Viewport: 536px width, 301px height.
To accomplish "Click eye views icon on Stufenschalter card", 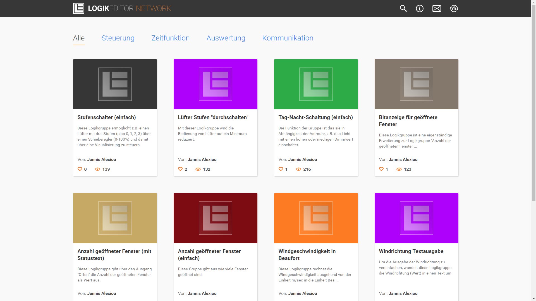I will [x=97, y=169].
